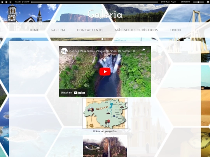Open the GALERIA menu item
Screen dimensions: 210x157
point(58,30)
